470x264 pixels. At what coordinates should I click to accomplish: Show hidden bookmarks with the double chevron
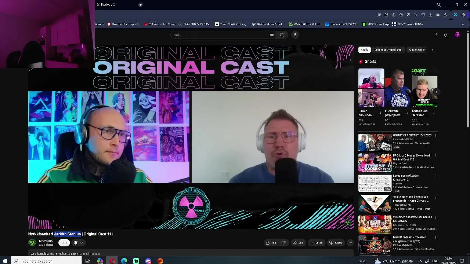(463, 25)
